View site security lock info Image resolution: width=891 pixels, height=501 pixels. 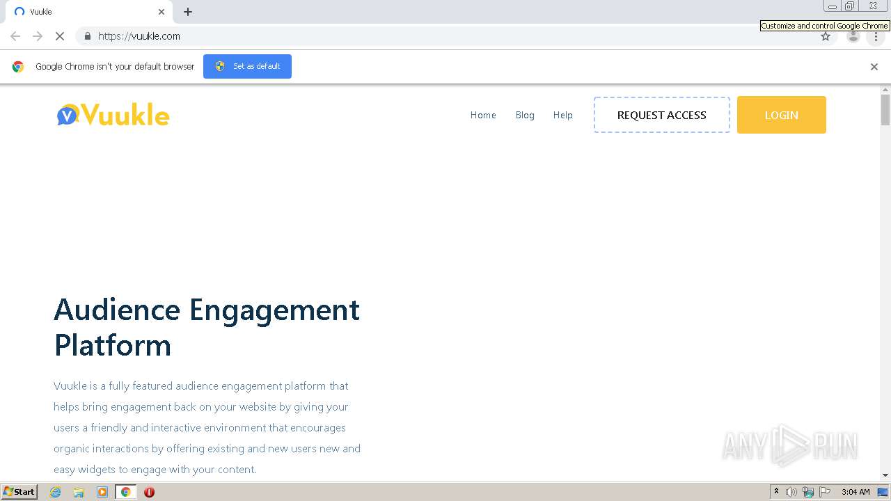click(x=87, y=36)
